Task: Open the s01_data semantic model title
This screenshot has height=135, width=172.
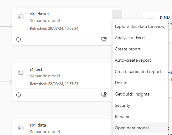Action: [38, 125]
